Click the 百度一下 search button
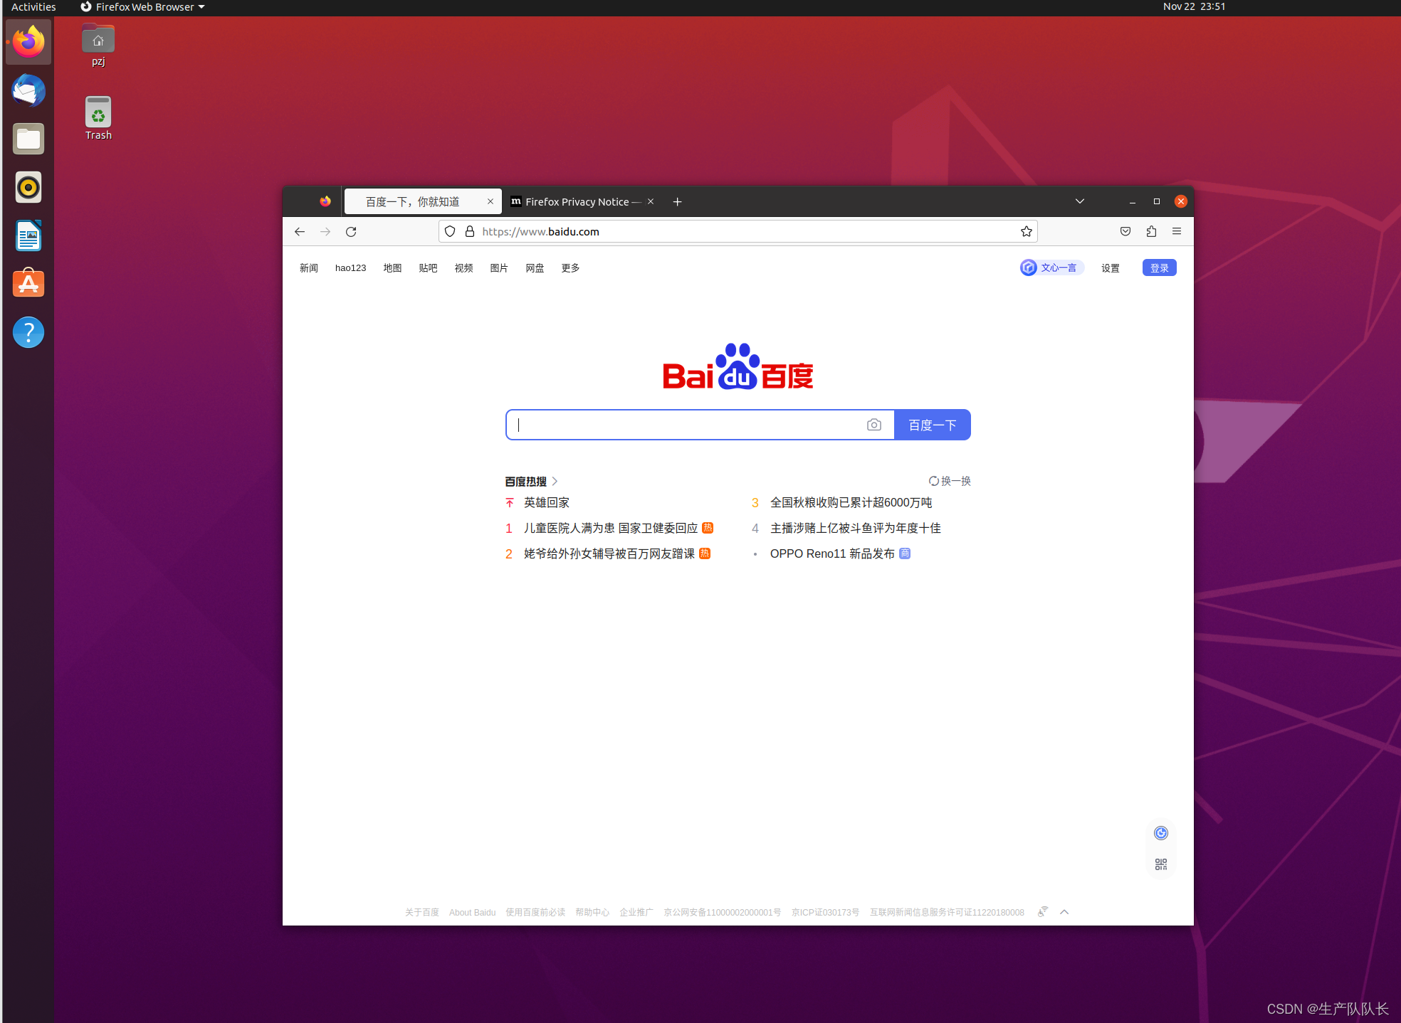The width and height of the screenshot is (1401, 1023). click(933, 425)
